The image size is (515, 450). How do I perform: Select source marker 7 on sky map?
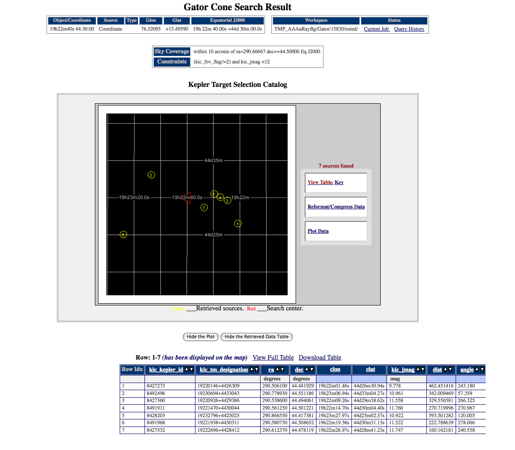(204, 207)
